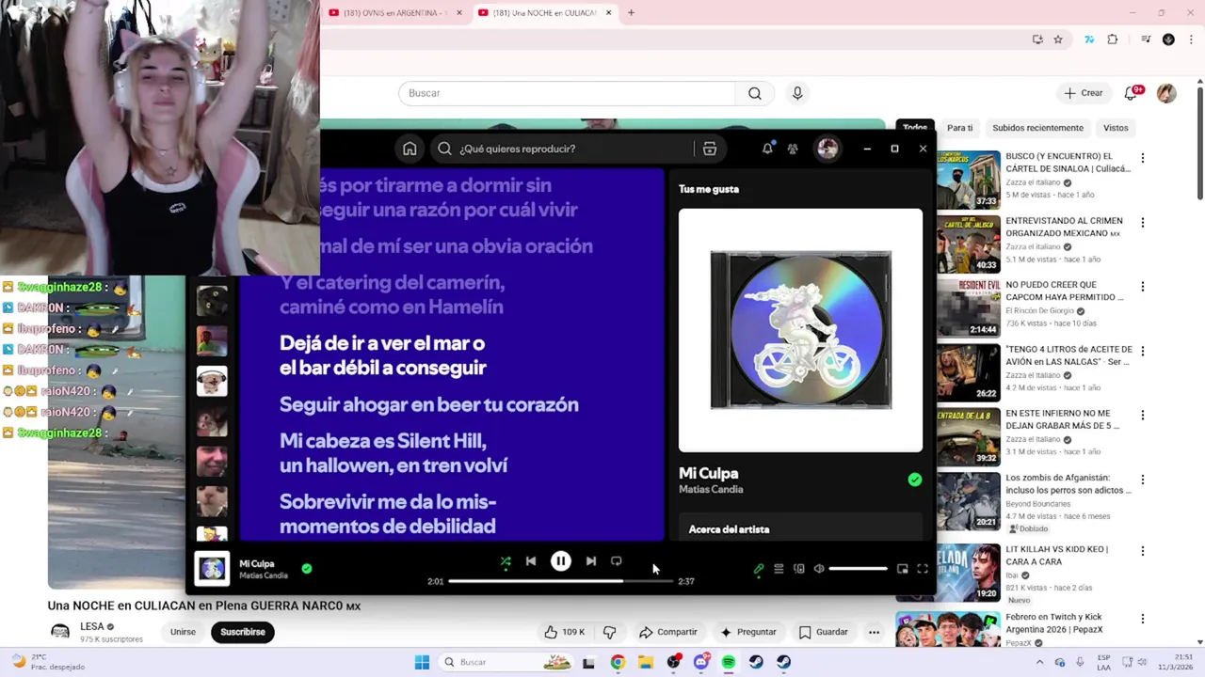
Task: Click the Mi Culpa album cover image
Action: pos(800,330)
